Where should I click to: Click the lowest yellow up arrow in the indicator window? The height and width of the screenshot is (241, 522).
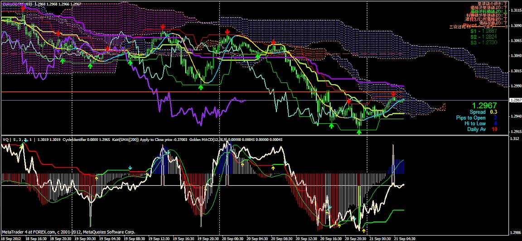363,218
